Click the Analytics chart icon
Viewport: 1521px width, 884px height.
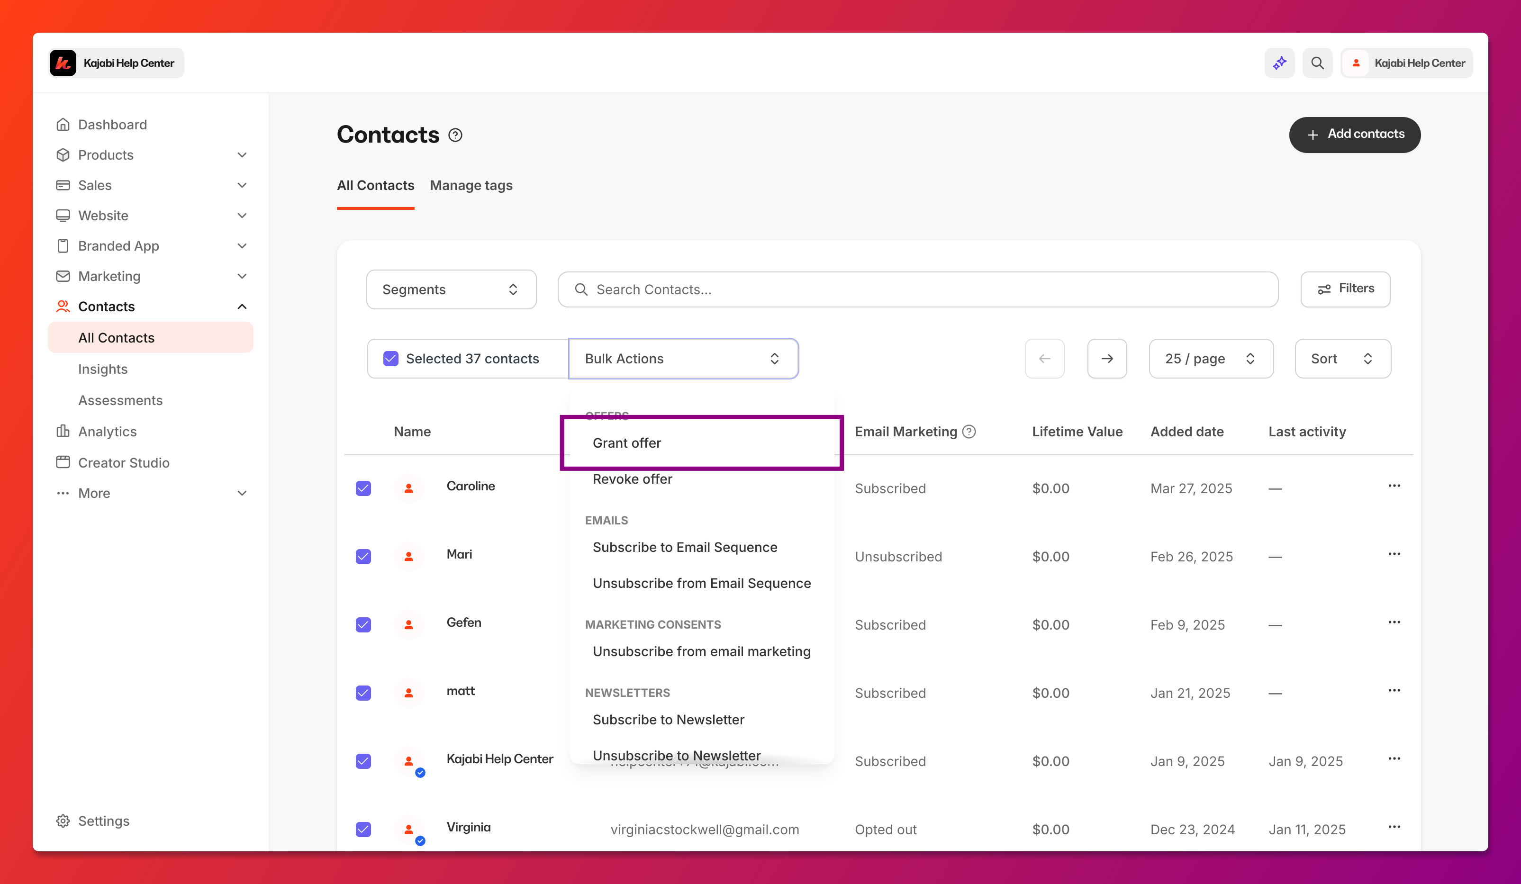pos(63,431)
